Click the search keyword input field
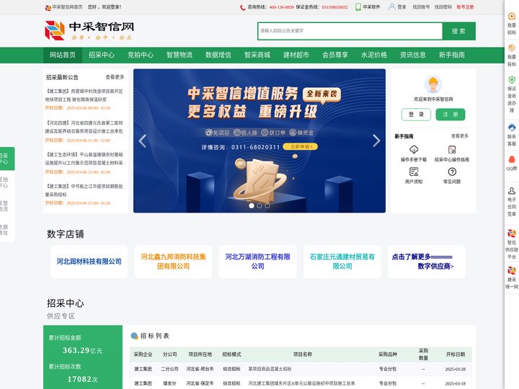 pyautogui.click(x=350, y=31)
